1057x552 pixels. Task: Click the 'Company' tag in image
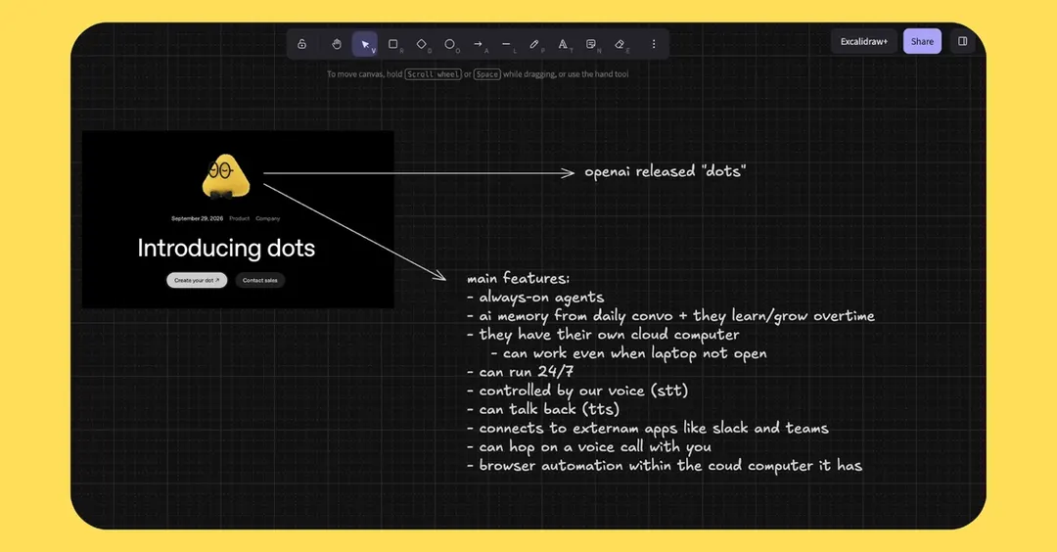pyautogui.click(x=267, y=218)
